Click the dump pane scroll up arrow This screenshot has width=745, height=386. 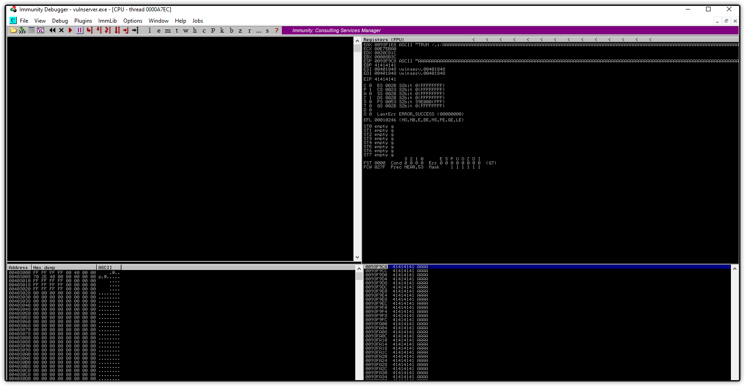coord(359,268)
